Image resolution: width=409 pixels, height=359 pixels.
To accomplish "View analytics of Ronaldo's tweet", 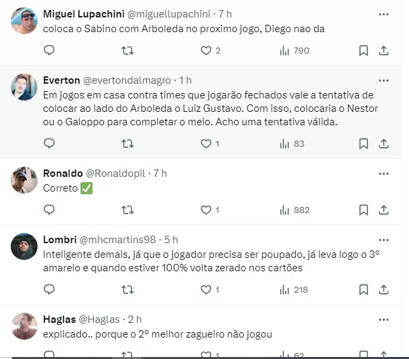I will point(285,210).
